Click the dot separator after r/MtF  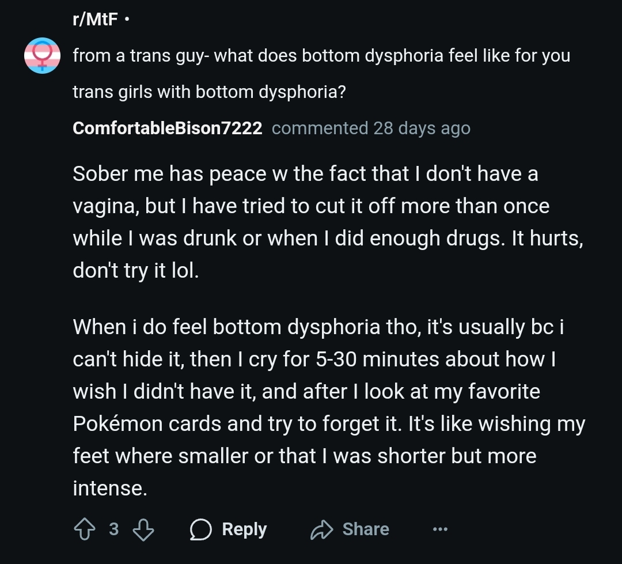(127, 19)
